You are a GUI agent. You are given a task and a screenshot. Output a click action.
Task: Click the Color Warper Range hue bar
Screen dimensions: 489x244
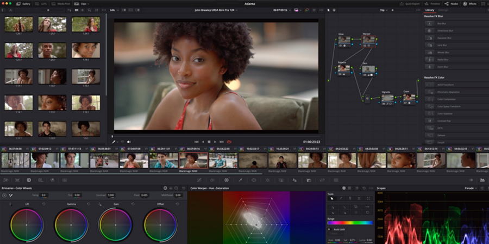tap(350, 223)
